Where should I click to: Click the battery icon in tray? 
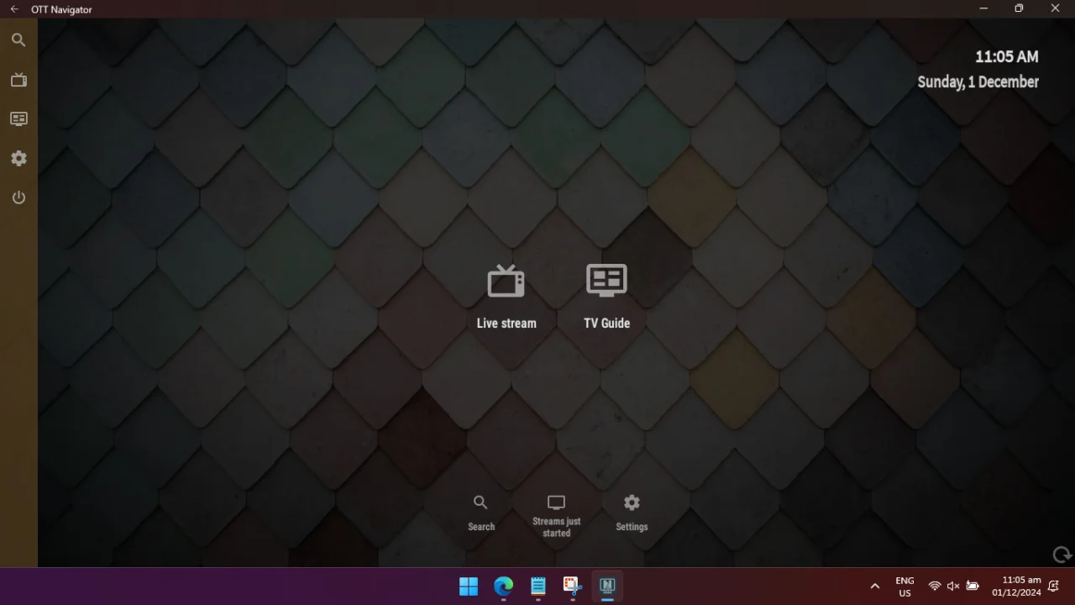(973, 587)
